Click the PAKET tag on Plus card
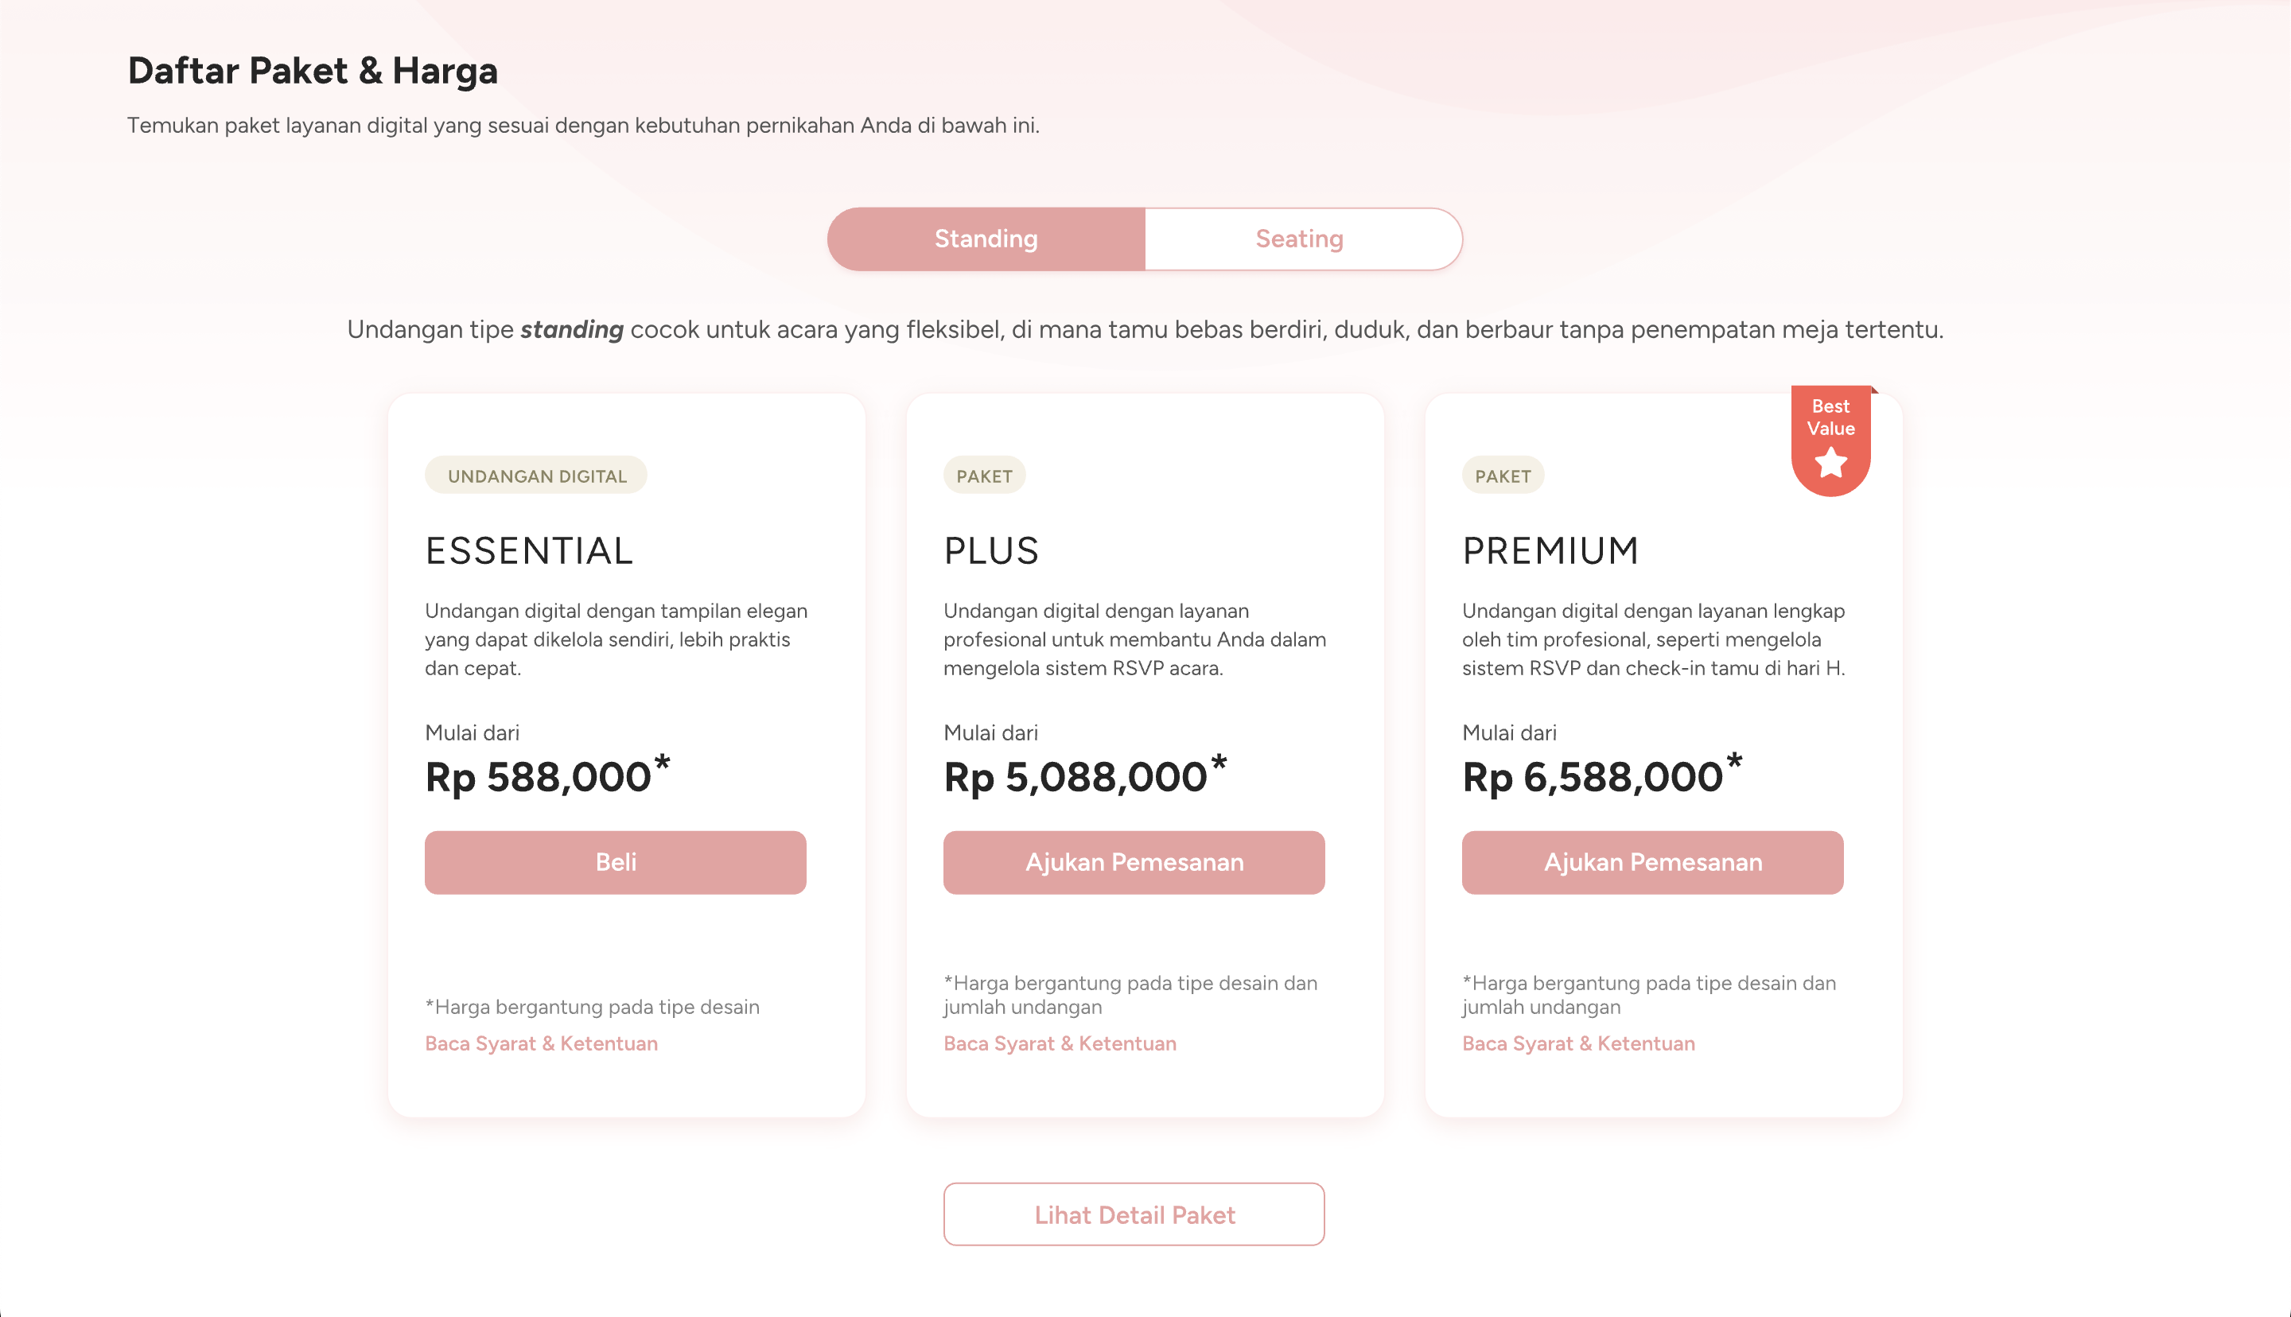Viewport: 2291px width, 1317px height. click(x=984, y=476)
